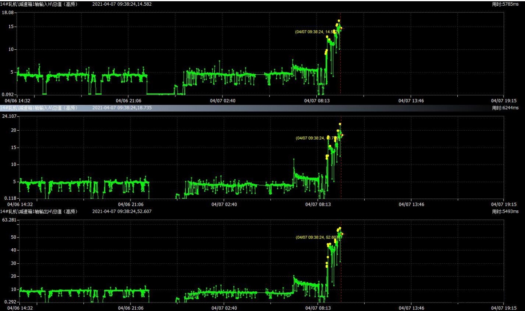
Task: Click the 24.107 maximum on middle Y axis
Action: point(8,116)
